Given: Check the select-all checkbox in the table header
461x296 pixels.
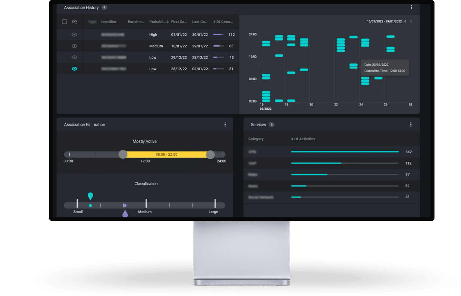Looking at the screenshot, I should [64, 22].
